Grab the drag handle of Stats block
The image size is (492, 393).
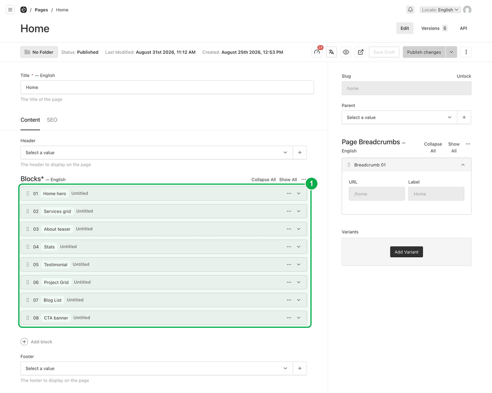(x=28, y=246)
